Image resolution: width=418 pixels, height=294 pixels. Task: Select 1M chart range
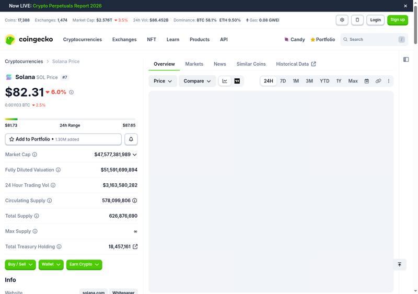[296, 81]
